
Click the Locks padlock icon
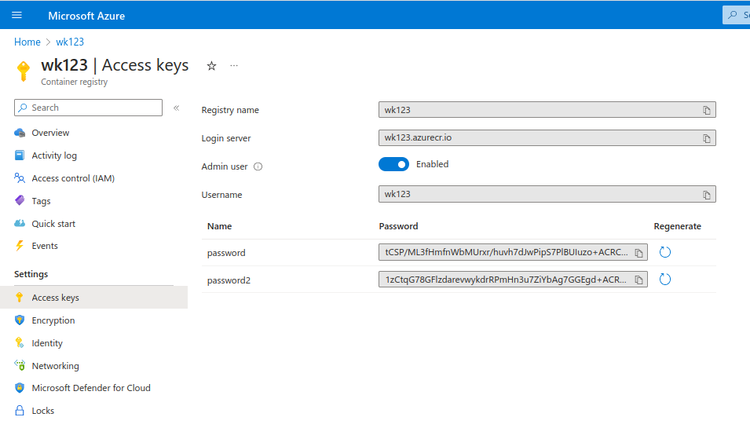[x=20, y=410]
